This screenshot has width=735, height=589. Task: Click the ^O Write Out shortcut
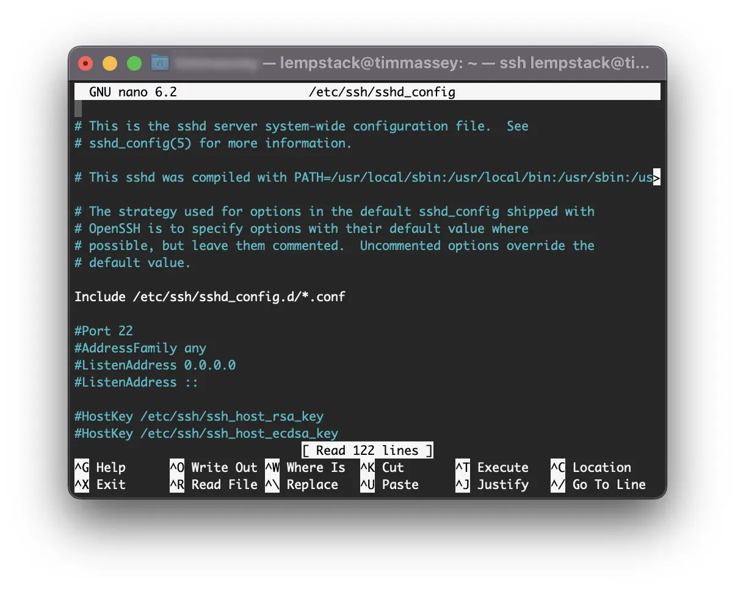[x=214, y=468]
